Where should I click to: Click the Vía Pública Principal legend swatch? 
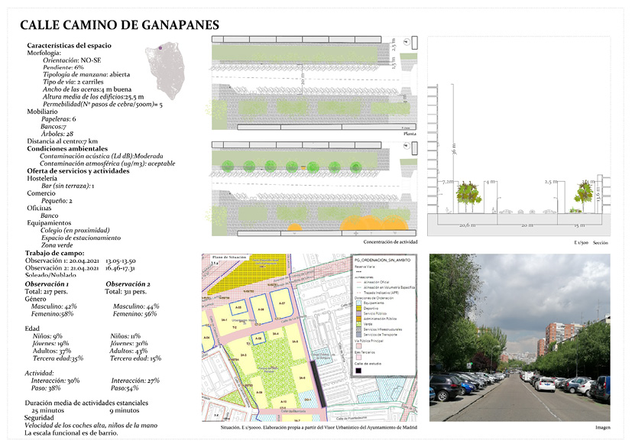358,346
